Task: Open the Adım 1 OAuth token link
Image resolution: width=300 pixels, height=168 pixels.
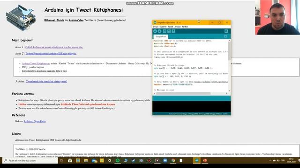Action: [x=54, y=47]
